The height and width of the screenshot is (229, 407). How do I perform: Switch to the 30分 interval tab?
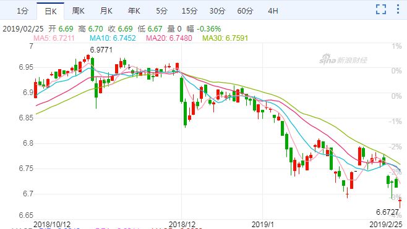point(217,11)
